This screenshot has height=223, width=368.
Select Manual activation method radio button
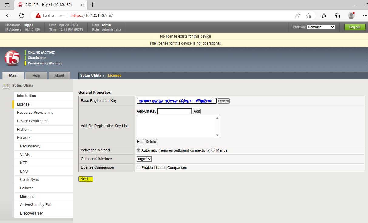tap(213, 150)
